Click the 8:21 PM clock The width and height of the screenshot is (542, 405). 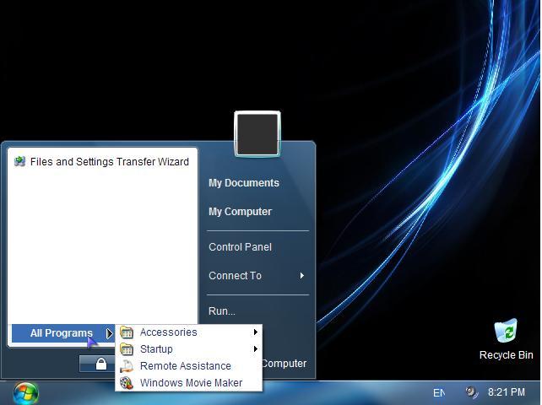(x=506, y=392)
